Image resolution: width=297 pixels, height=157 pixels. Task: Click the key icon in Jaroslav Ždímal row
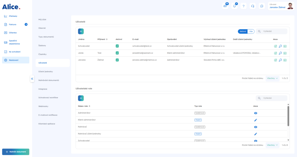(280, 60)
